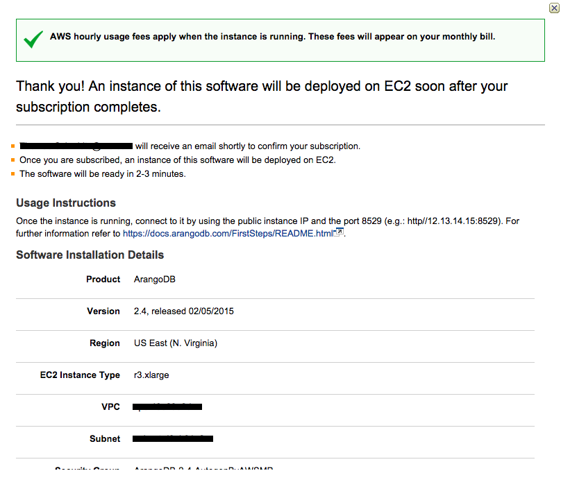Viewport: 561px width, 480px height.
Task: Close the subscription confirmation dialog
Action: tap(552, 8)
